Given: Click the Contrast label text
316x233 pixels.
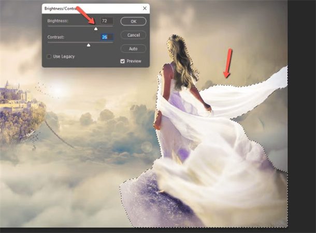Looking at the screenshot, I should coord(55,37).
